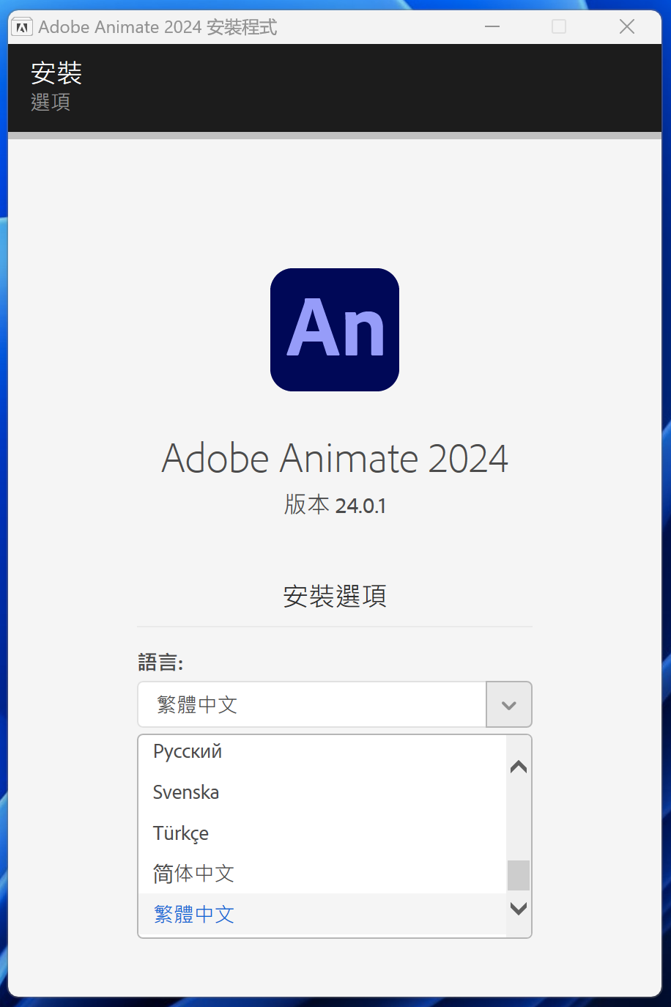This screenshot has height=1007, width=671.
Task: Select 简体中文 from the language options
Action: [193, 874]
